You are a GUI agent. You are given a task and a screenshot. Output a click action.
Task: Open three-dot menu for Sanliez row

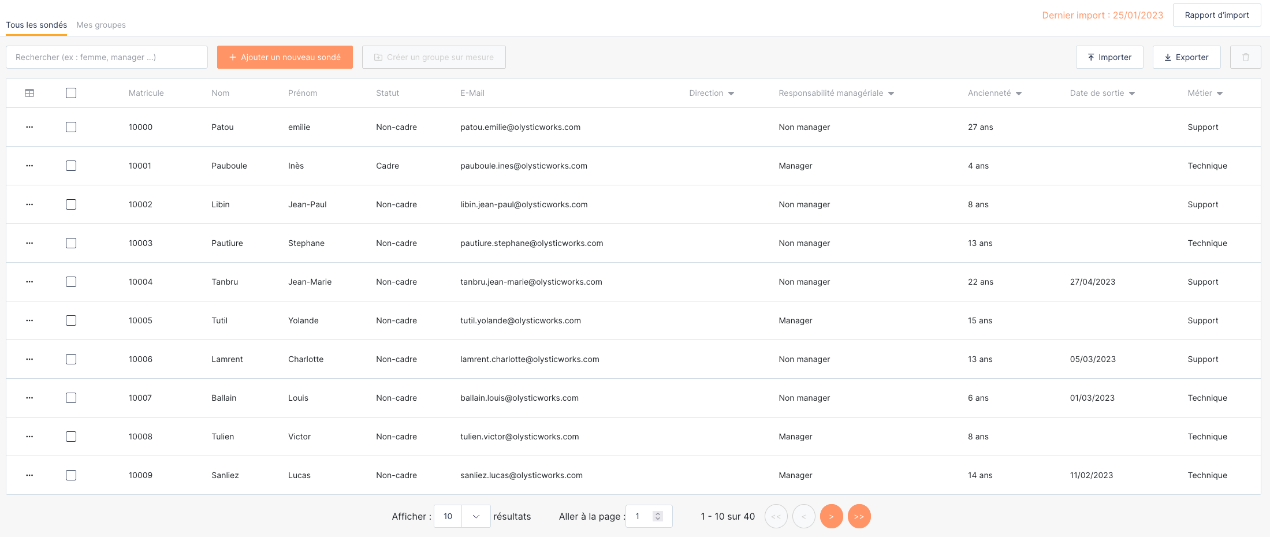coord(29,475)
